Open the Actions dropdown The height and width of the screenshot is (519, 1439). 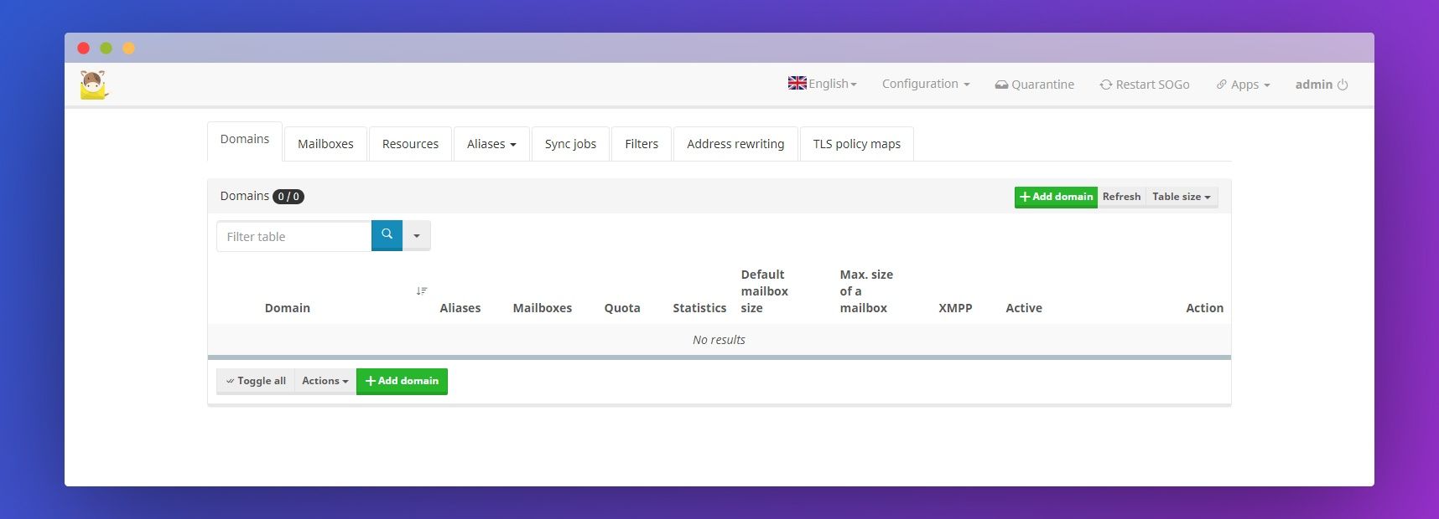[325, 381]
